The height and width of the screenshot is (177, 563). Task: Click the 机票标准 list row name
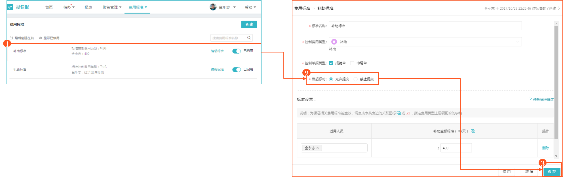(x=20, y=69)
